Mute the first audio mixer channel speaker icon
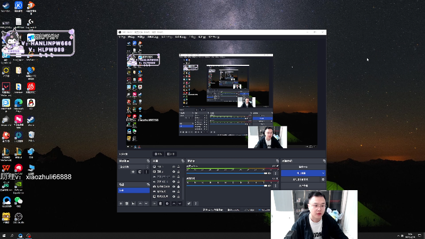The width and height of the screenshot is (425, 239). (x=269, y=174)
